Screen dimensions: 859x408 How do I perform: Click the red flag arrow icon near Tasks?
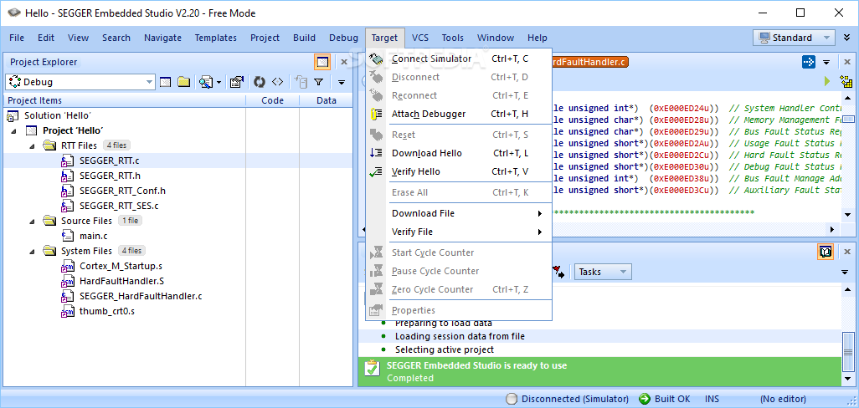[x=558, y=271]
